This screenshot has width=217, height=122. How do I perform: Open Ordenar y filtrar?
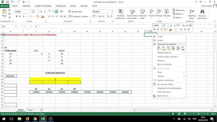(192, 14)
